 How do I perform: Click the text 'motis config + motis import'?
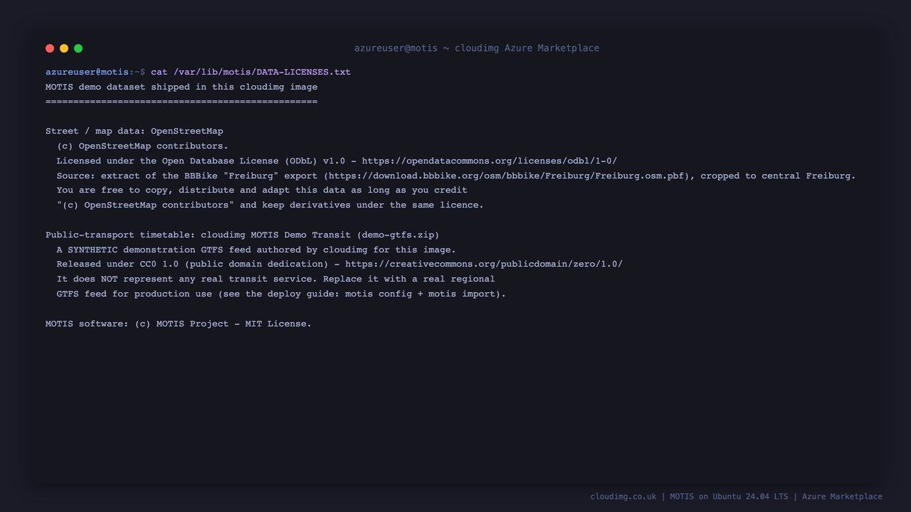[420, 294]
